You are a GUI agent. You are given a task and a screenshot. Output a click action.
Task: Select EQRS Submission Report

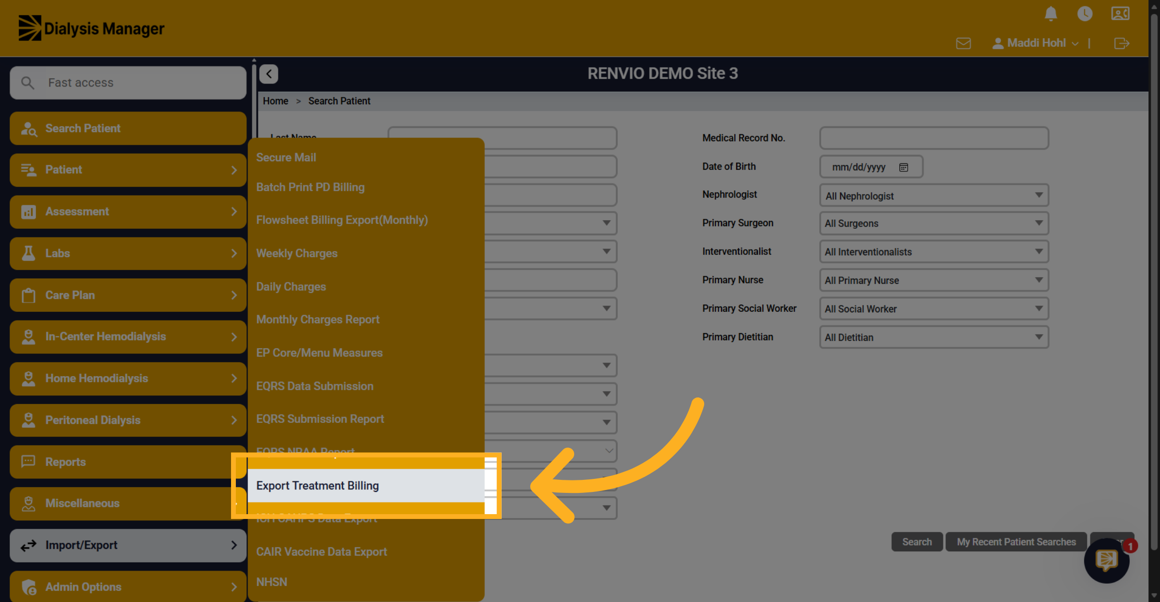point(320,419)
